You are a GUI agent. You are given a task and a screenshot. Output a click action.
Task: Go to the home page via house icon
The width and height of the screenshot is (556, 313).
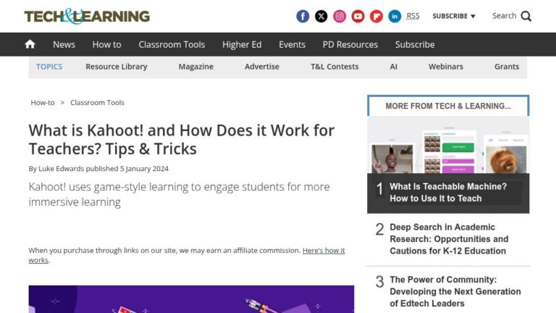click(x=30, y=44)
